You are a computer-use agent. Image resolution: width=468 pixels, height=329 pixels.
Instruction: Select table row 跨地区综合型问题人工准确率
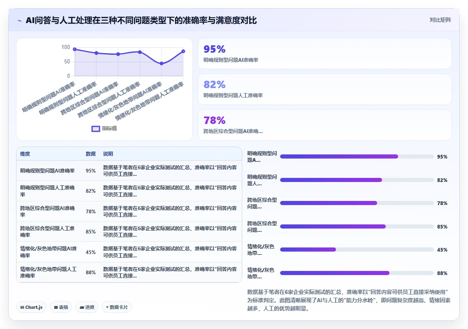pyautogui.click(x=129, y=231)
